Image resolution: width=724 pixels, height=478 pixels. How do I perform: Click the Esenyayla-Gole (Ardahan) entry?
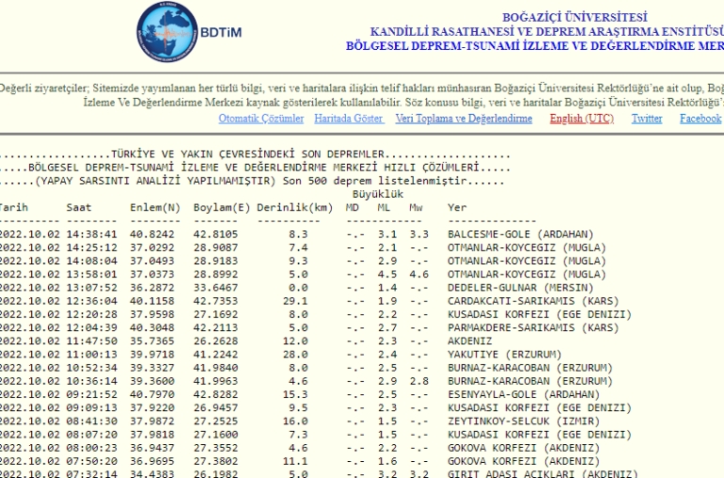coord(517,394)
